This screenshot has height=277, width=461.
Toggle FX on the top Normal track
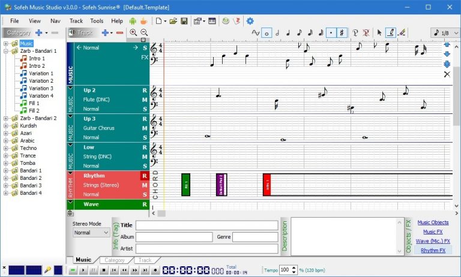coord(145,58)
